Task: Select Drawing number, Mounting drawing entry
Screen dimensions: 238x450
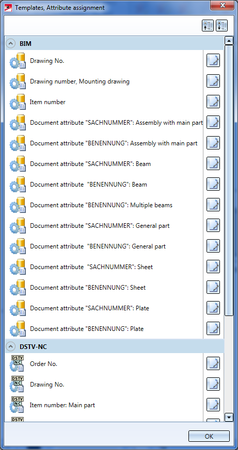Action: tap(80, 81)
